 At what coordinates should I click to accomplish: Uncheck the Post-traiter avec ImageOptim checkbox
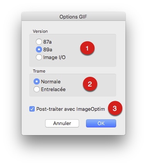(x=32, y=109)
